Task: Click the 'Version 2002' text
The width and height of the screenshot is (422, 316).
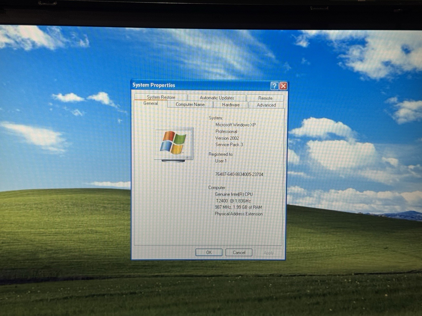Action: click(x=227, y=138)
